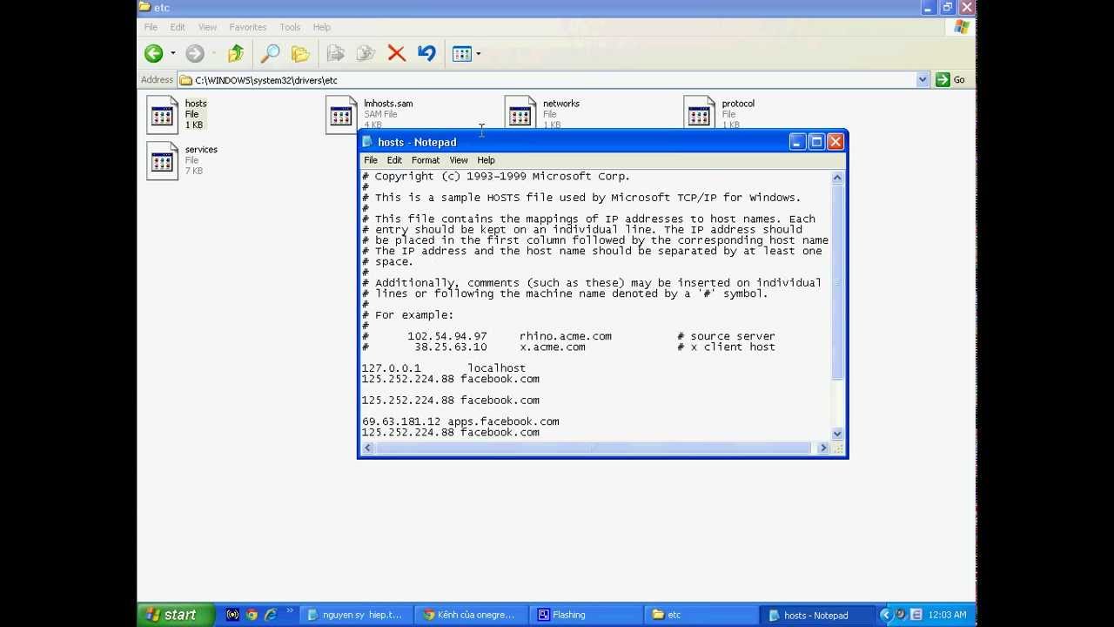Click Notepad horizontal scrollbar right arrow
Image resolution: width=1114 pixels, height=627 pixels.
[x=823, y=448]
